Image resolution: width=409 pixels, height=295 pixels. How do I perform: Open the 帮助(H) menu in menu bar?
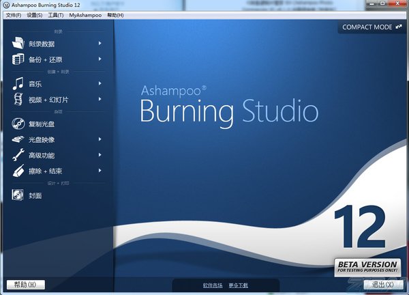click(x=115, y=15)
